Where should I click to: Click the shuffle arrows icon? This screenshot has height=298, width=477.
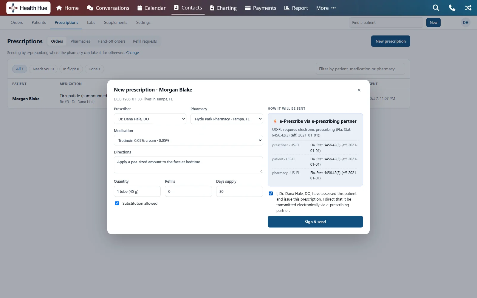pyautogui.click(x=468, y=8)
